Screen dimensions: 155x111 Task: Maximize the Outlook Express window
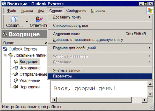coord(145,4)
